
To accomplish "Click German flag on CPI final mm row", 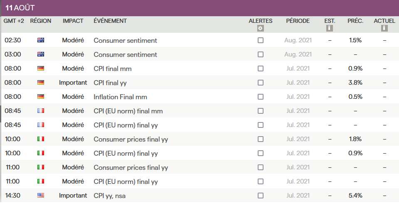I will (41, 68).
